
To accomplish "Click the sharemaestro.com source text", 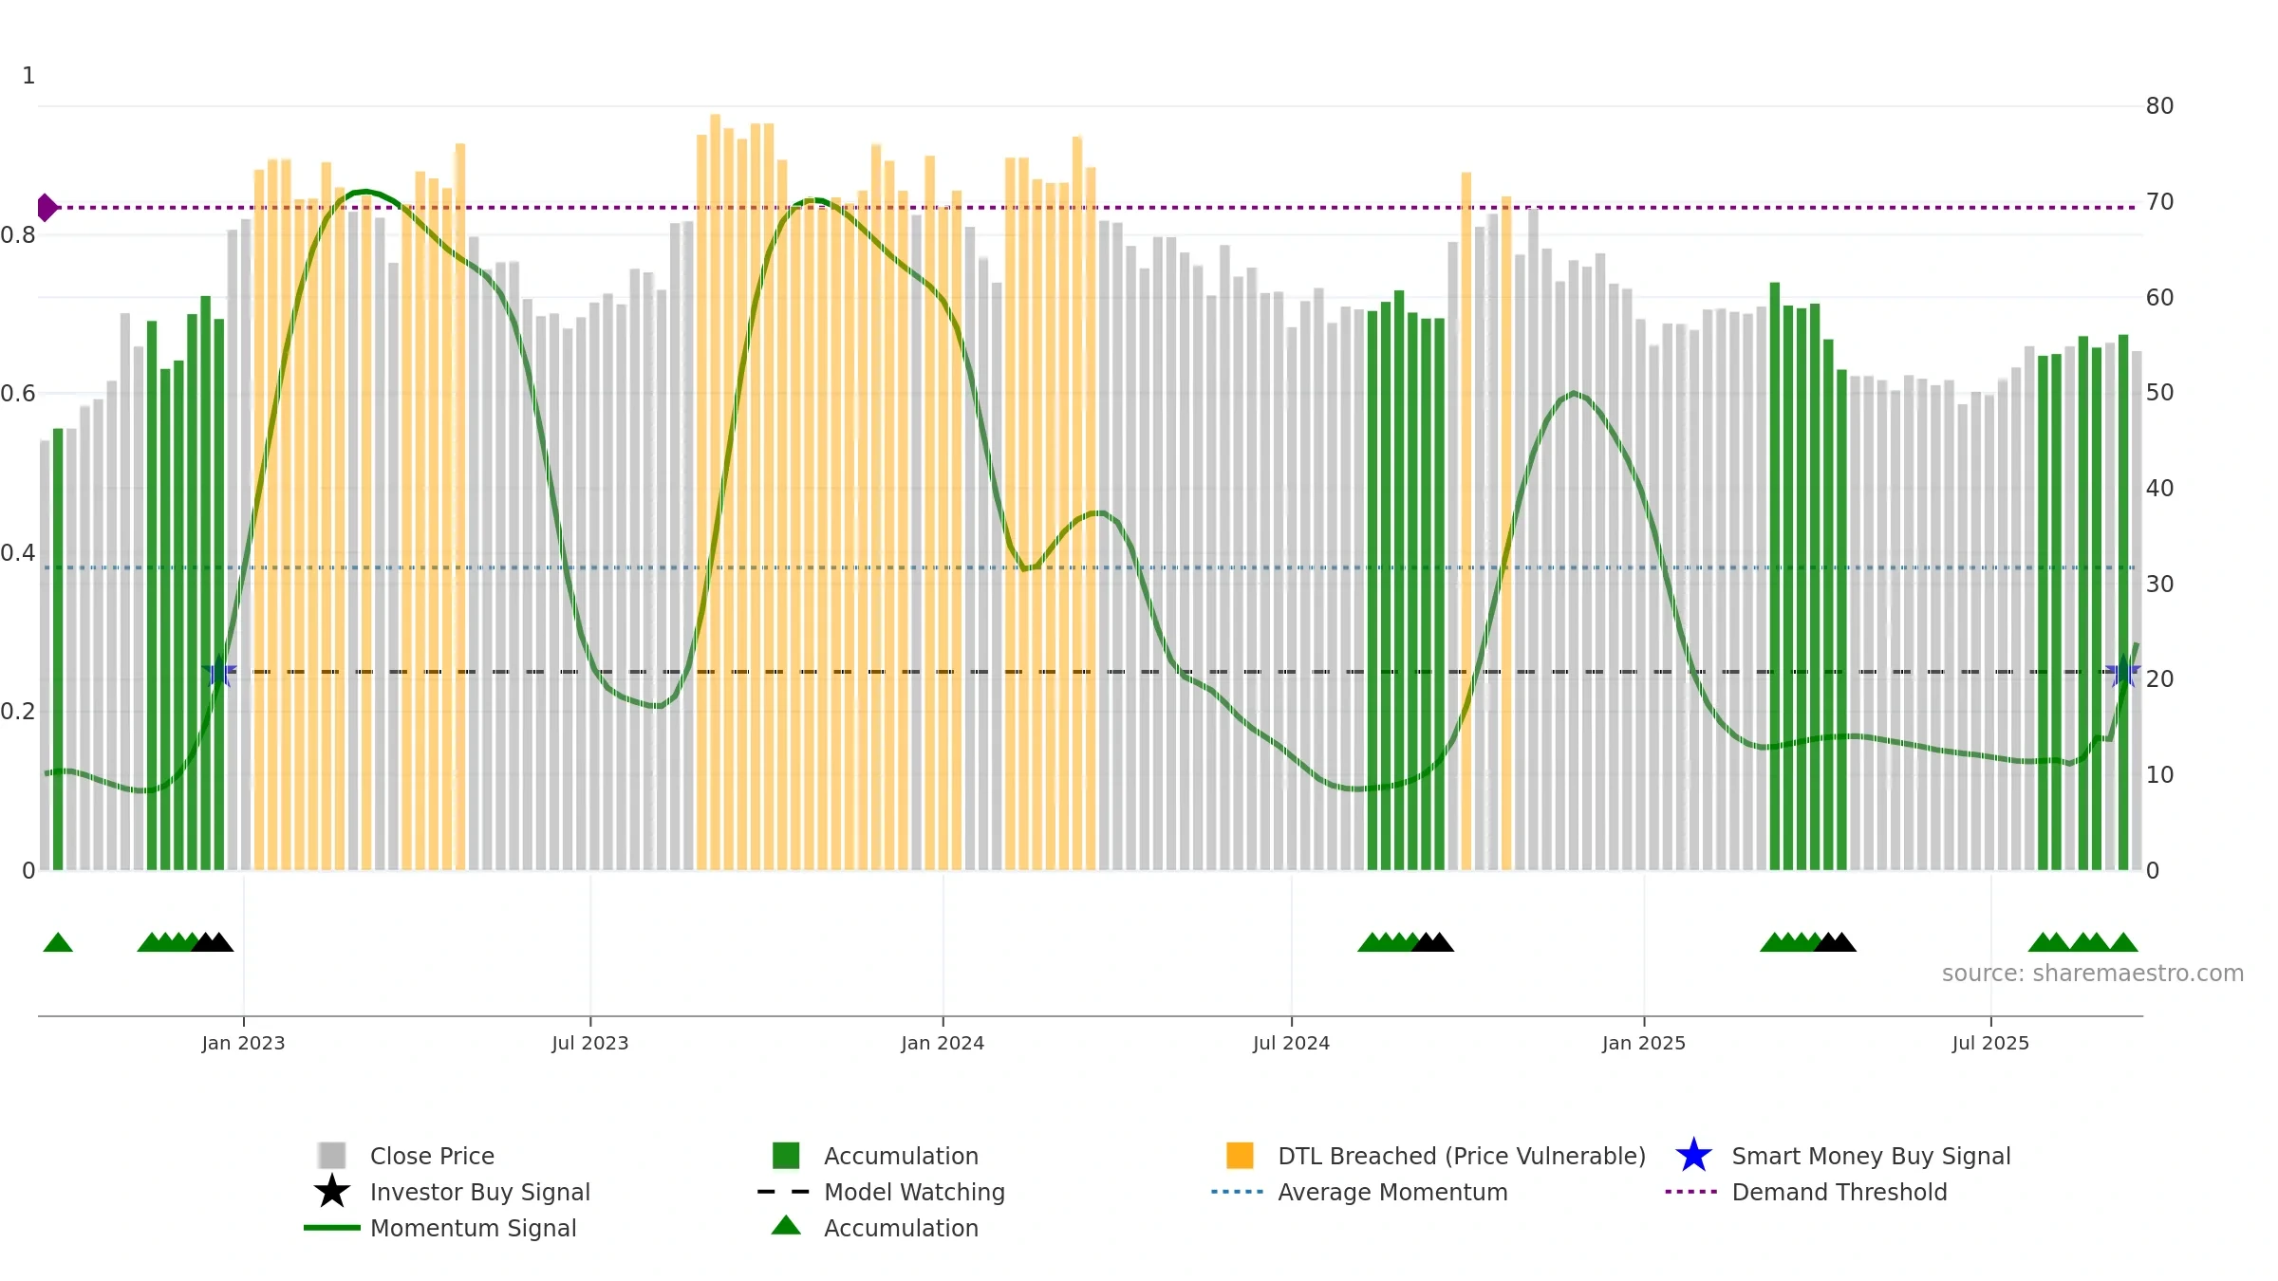I will pyautogui.click(x=2092, y=974).
